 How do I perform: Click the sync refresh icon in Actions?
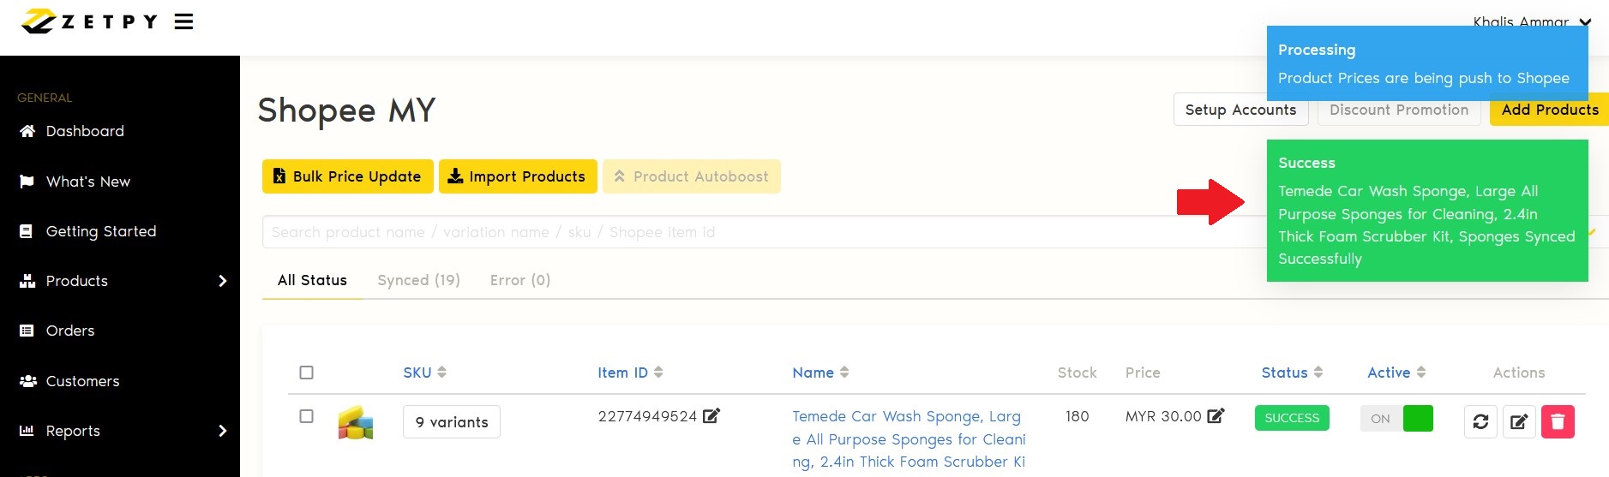(1480, 421)
